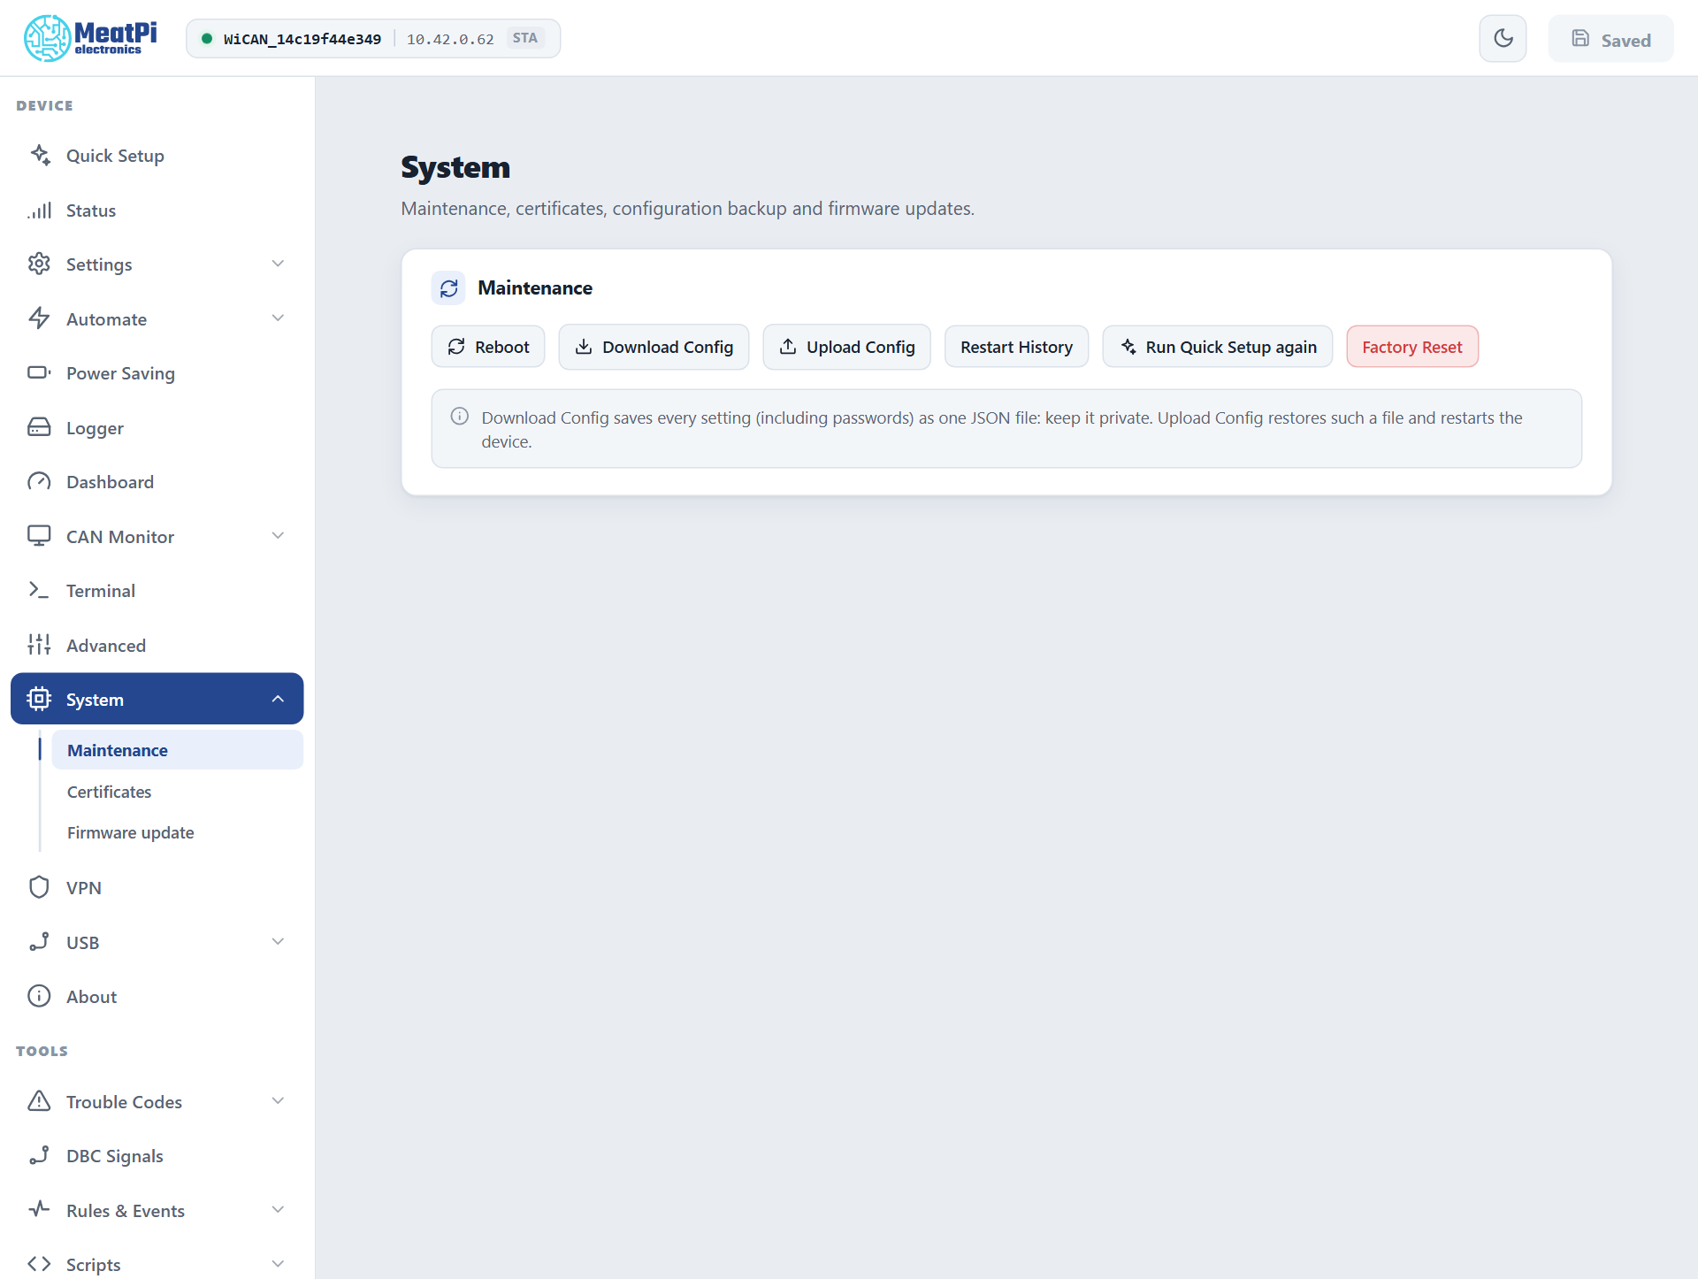Collapse the System section chevron
Image resolution: width=1698 pixels, height=1279 pixels.
pyautogui.click(x=278, y=699)
